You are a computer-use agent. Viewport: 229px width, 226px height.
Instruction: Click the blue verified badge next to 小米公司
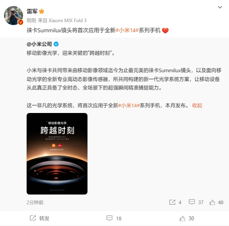point(56,44)
